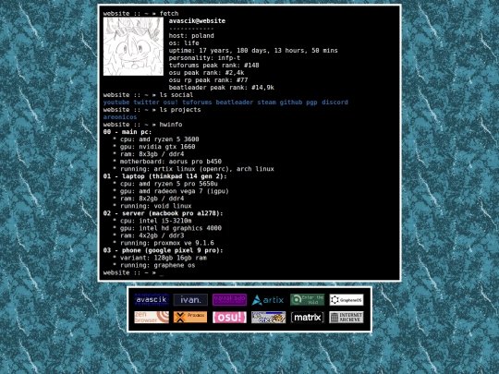The image size is (499, 374).
Task: Click the 'personality: infp-t' line
Action: coord(204,58)
